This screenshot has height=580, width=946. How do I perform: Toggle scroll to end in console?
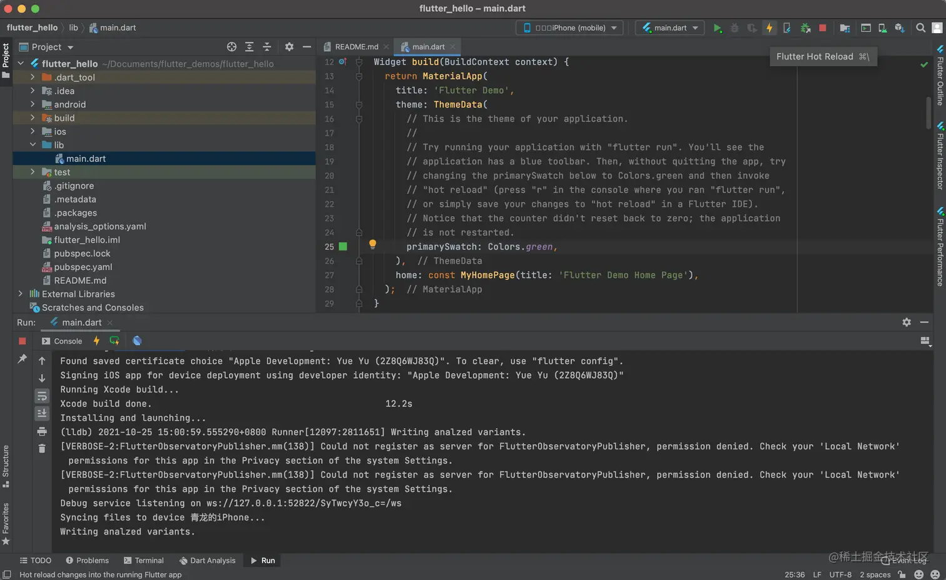pos(42,414)
